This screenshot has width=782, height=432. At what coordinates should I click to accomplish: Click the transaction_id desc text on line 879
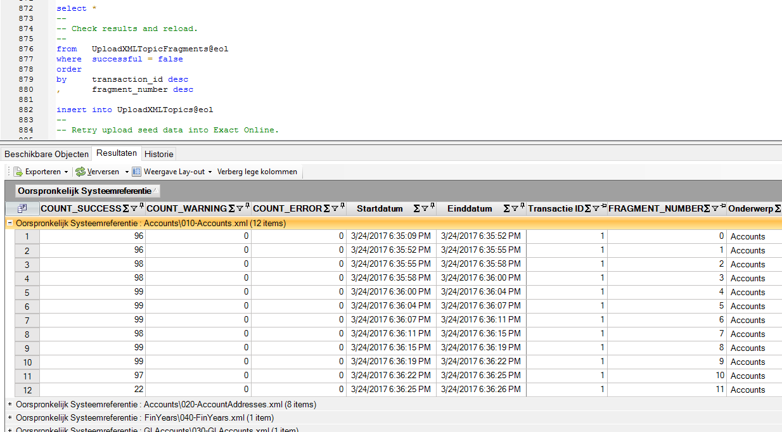click(140, 79)
